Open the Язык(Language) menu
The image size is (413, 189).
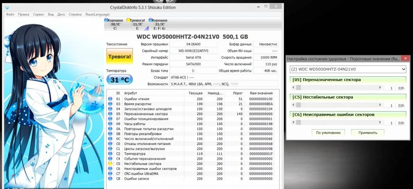pos(97,14)
